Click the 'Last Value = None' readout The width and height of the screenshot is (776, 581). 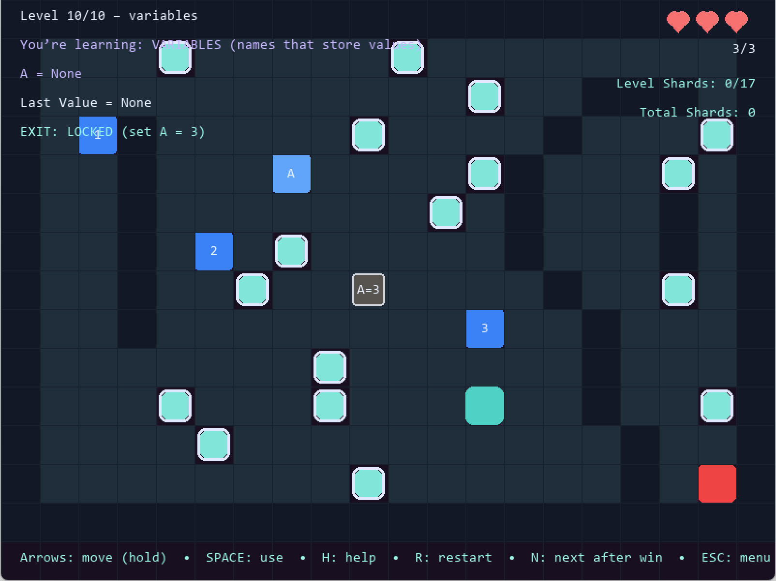click(86, 103)
